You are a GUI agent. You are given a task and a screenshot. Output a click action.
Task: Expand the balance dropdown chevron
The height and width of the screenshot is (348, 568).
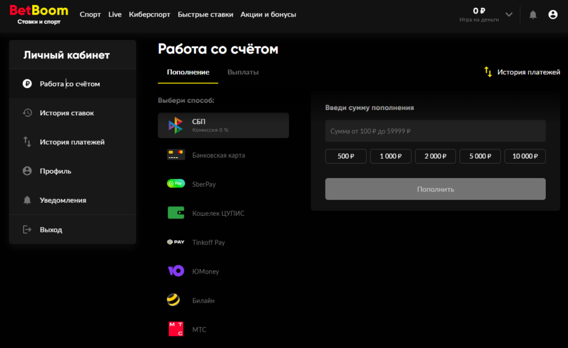[x=509, y=14]
